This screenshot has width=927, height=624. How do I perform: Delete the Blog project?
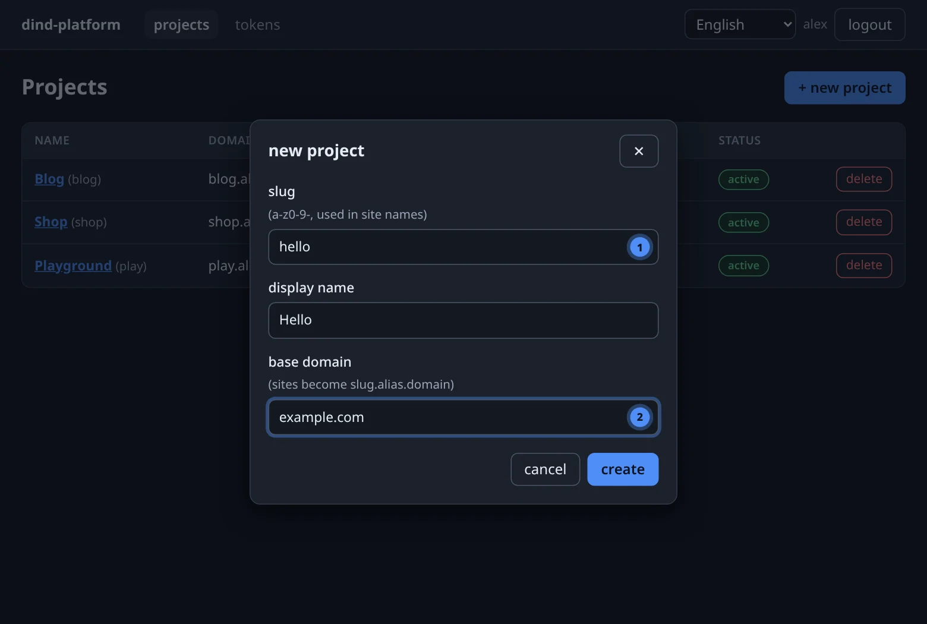864,179
